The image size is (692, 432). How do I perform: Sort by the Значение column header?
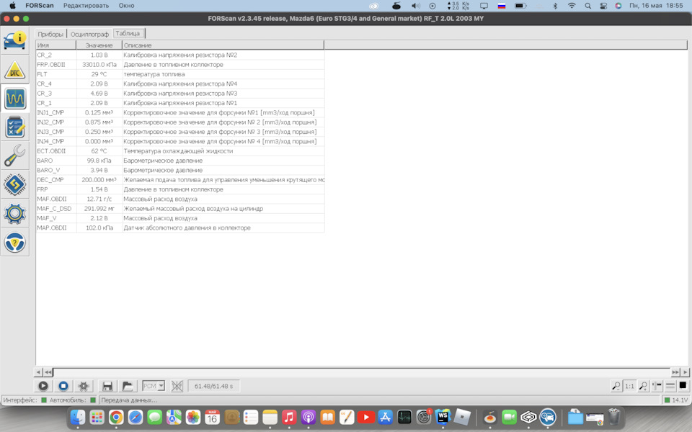pyautogui.click(x=99, y=45)
